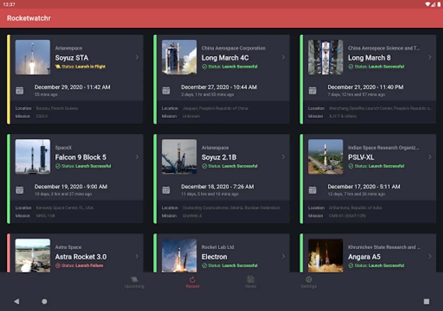443x311 pixels.
Task: Click the "Falcon 9 Block 5" title
Action: click(81, 157)
